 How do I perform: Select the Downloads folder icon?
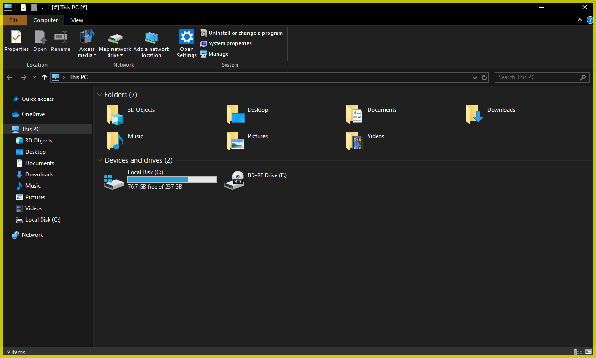coord(475,115)
